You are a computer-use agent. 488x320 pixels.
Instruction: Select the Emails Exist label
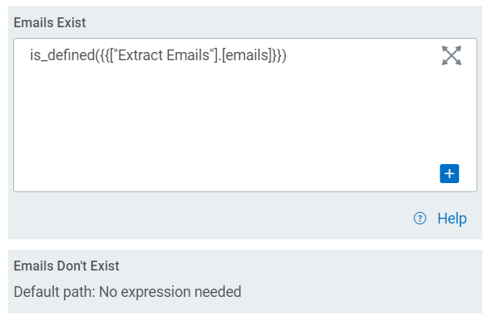click(49, 23)
